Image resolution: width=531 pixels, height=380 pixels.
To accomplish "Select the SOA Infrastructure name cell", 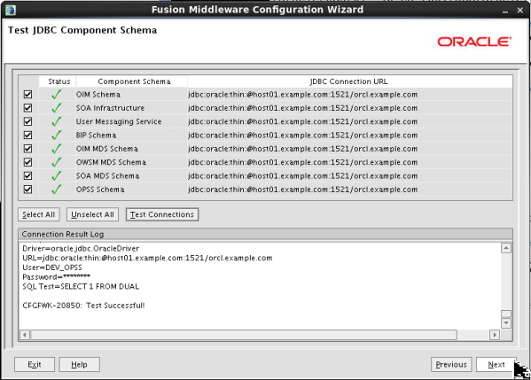I will pyautogui.click(x=131, y=108).
